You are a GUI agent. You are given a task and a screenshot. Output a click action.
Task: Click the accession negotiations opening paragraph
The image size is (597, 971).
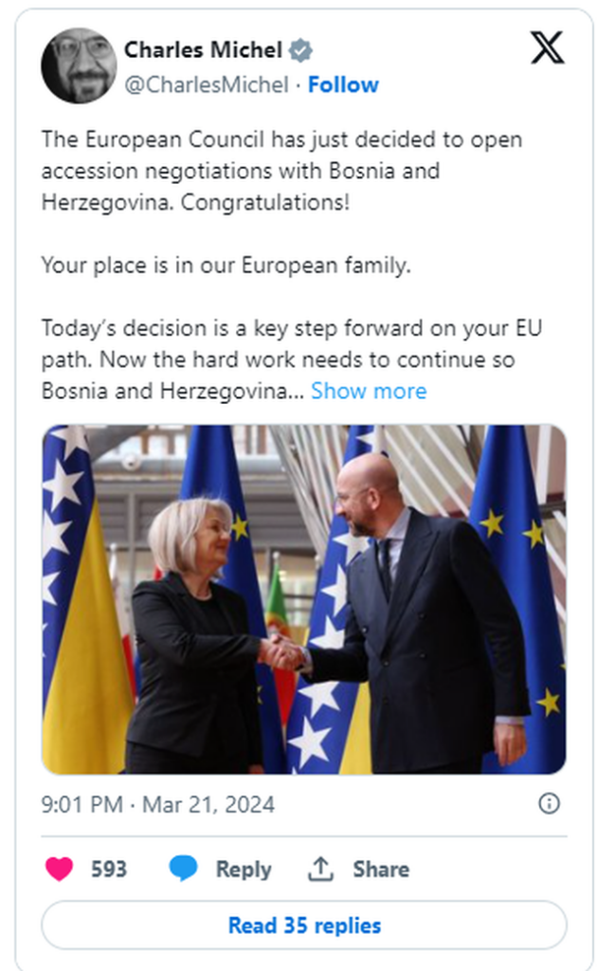pyautogui.click(x=281, y=172)
